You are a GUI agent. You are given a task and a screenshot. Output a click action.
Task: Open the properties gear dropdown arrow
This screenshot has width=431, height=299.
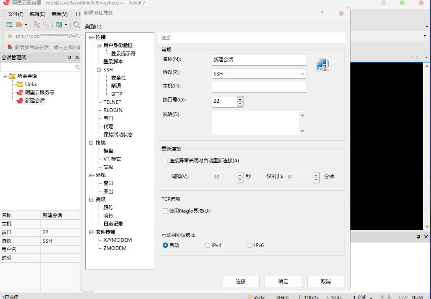coord(66,25)
